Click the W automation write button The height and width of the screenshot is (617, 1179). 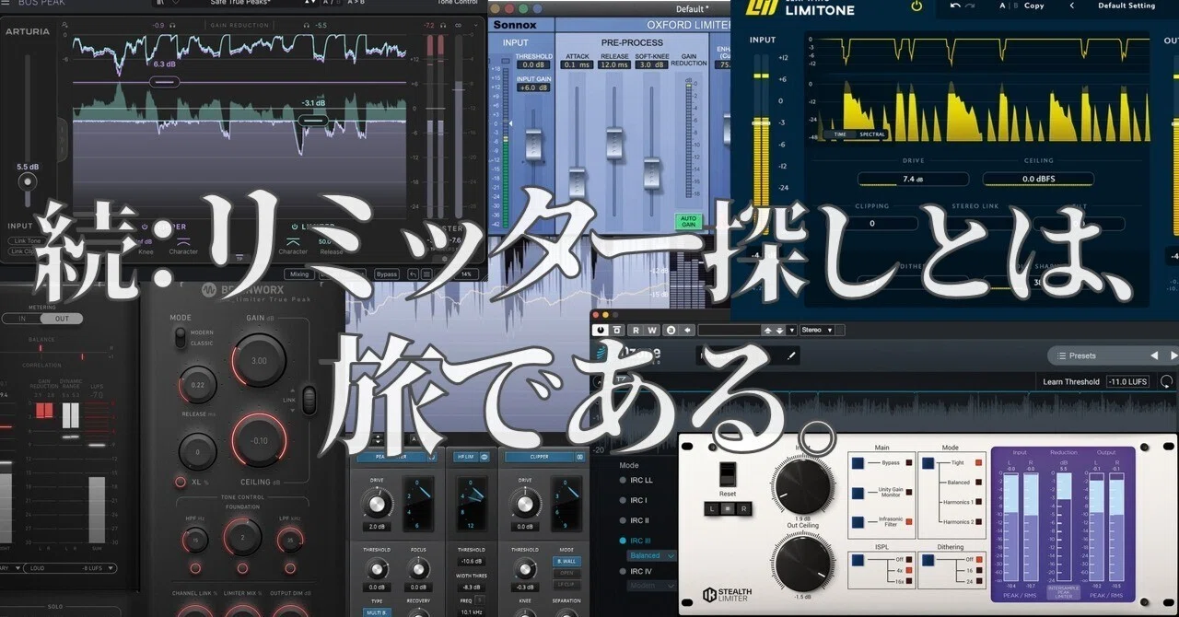tap(652, 330)
